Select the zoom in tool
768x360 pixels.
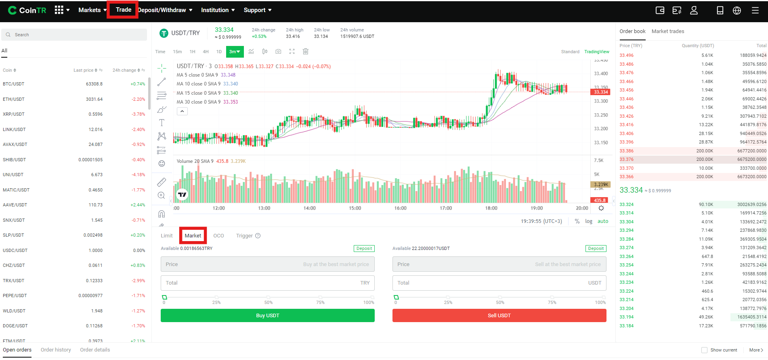[162, 196]
